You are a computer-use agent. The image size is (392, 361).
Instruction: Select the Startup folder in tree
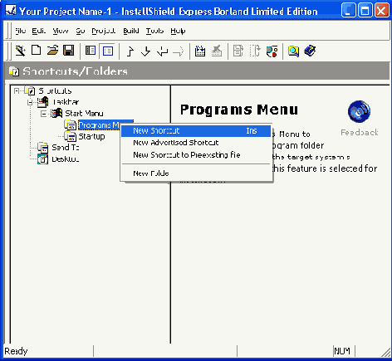91,136
